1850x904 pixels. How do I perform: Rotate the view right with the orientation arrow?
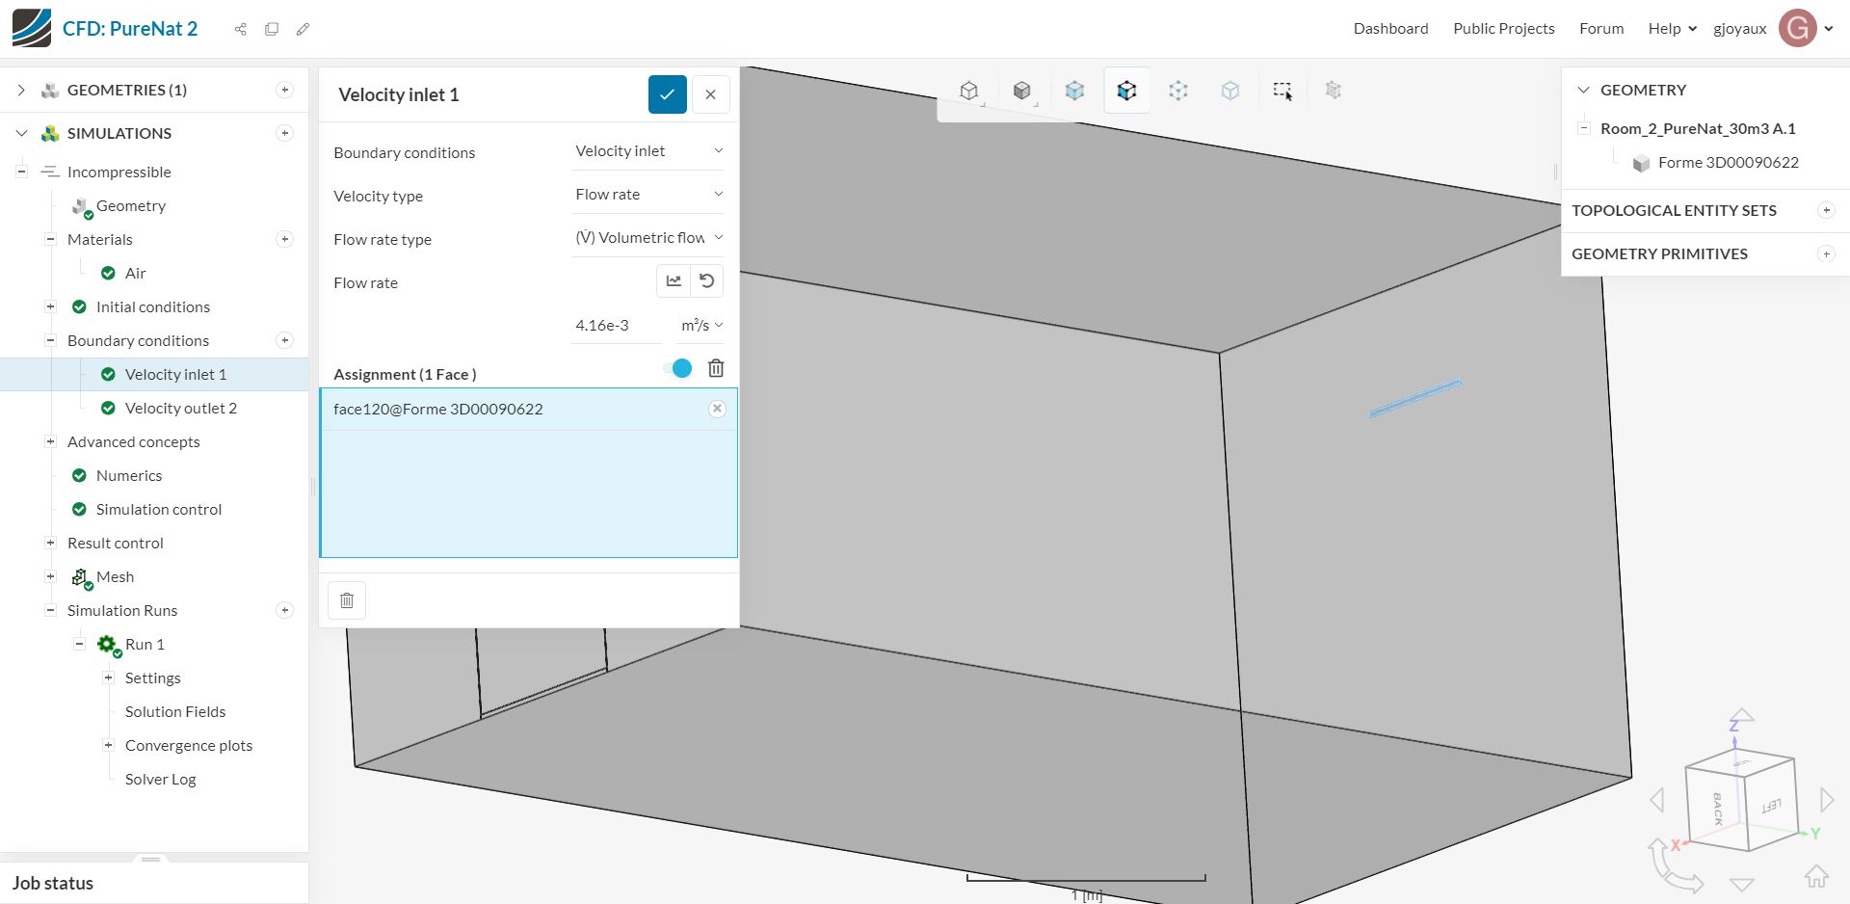1827,800
